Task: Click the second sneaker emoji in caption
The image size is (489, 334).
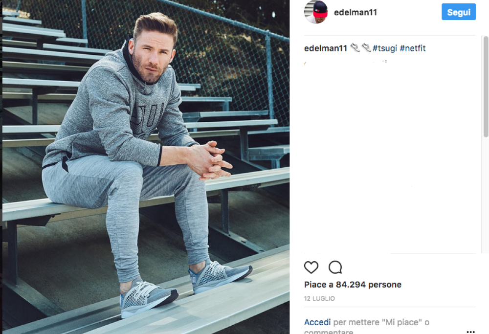Action: pyautogui.click(x=366, y=48)
